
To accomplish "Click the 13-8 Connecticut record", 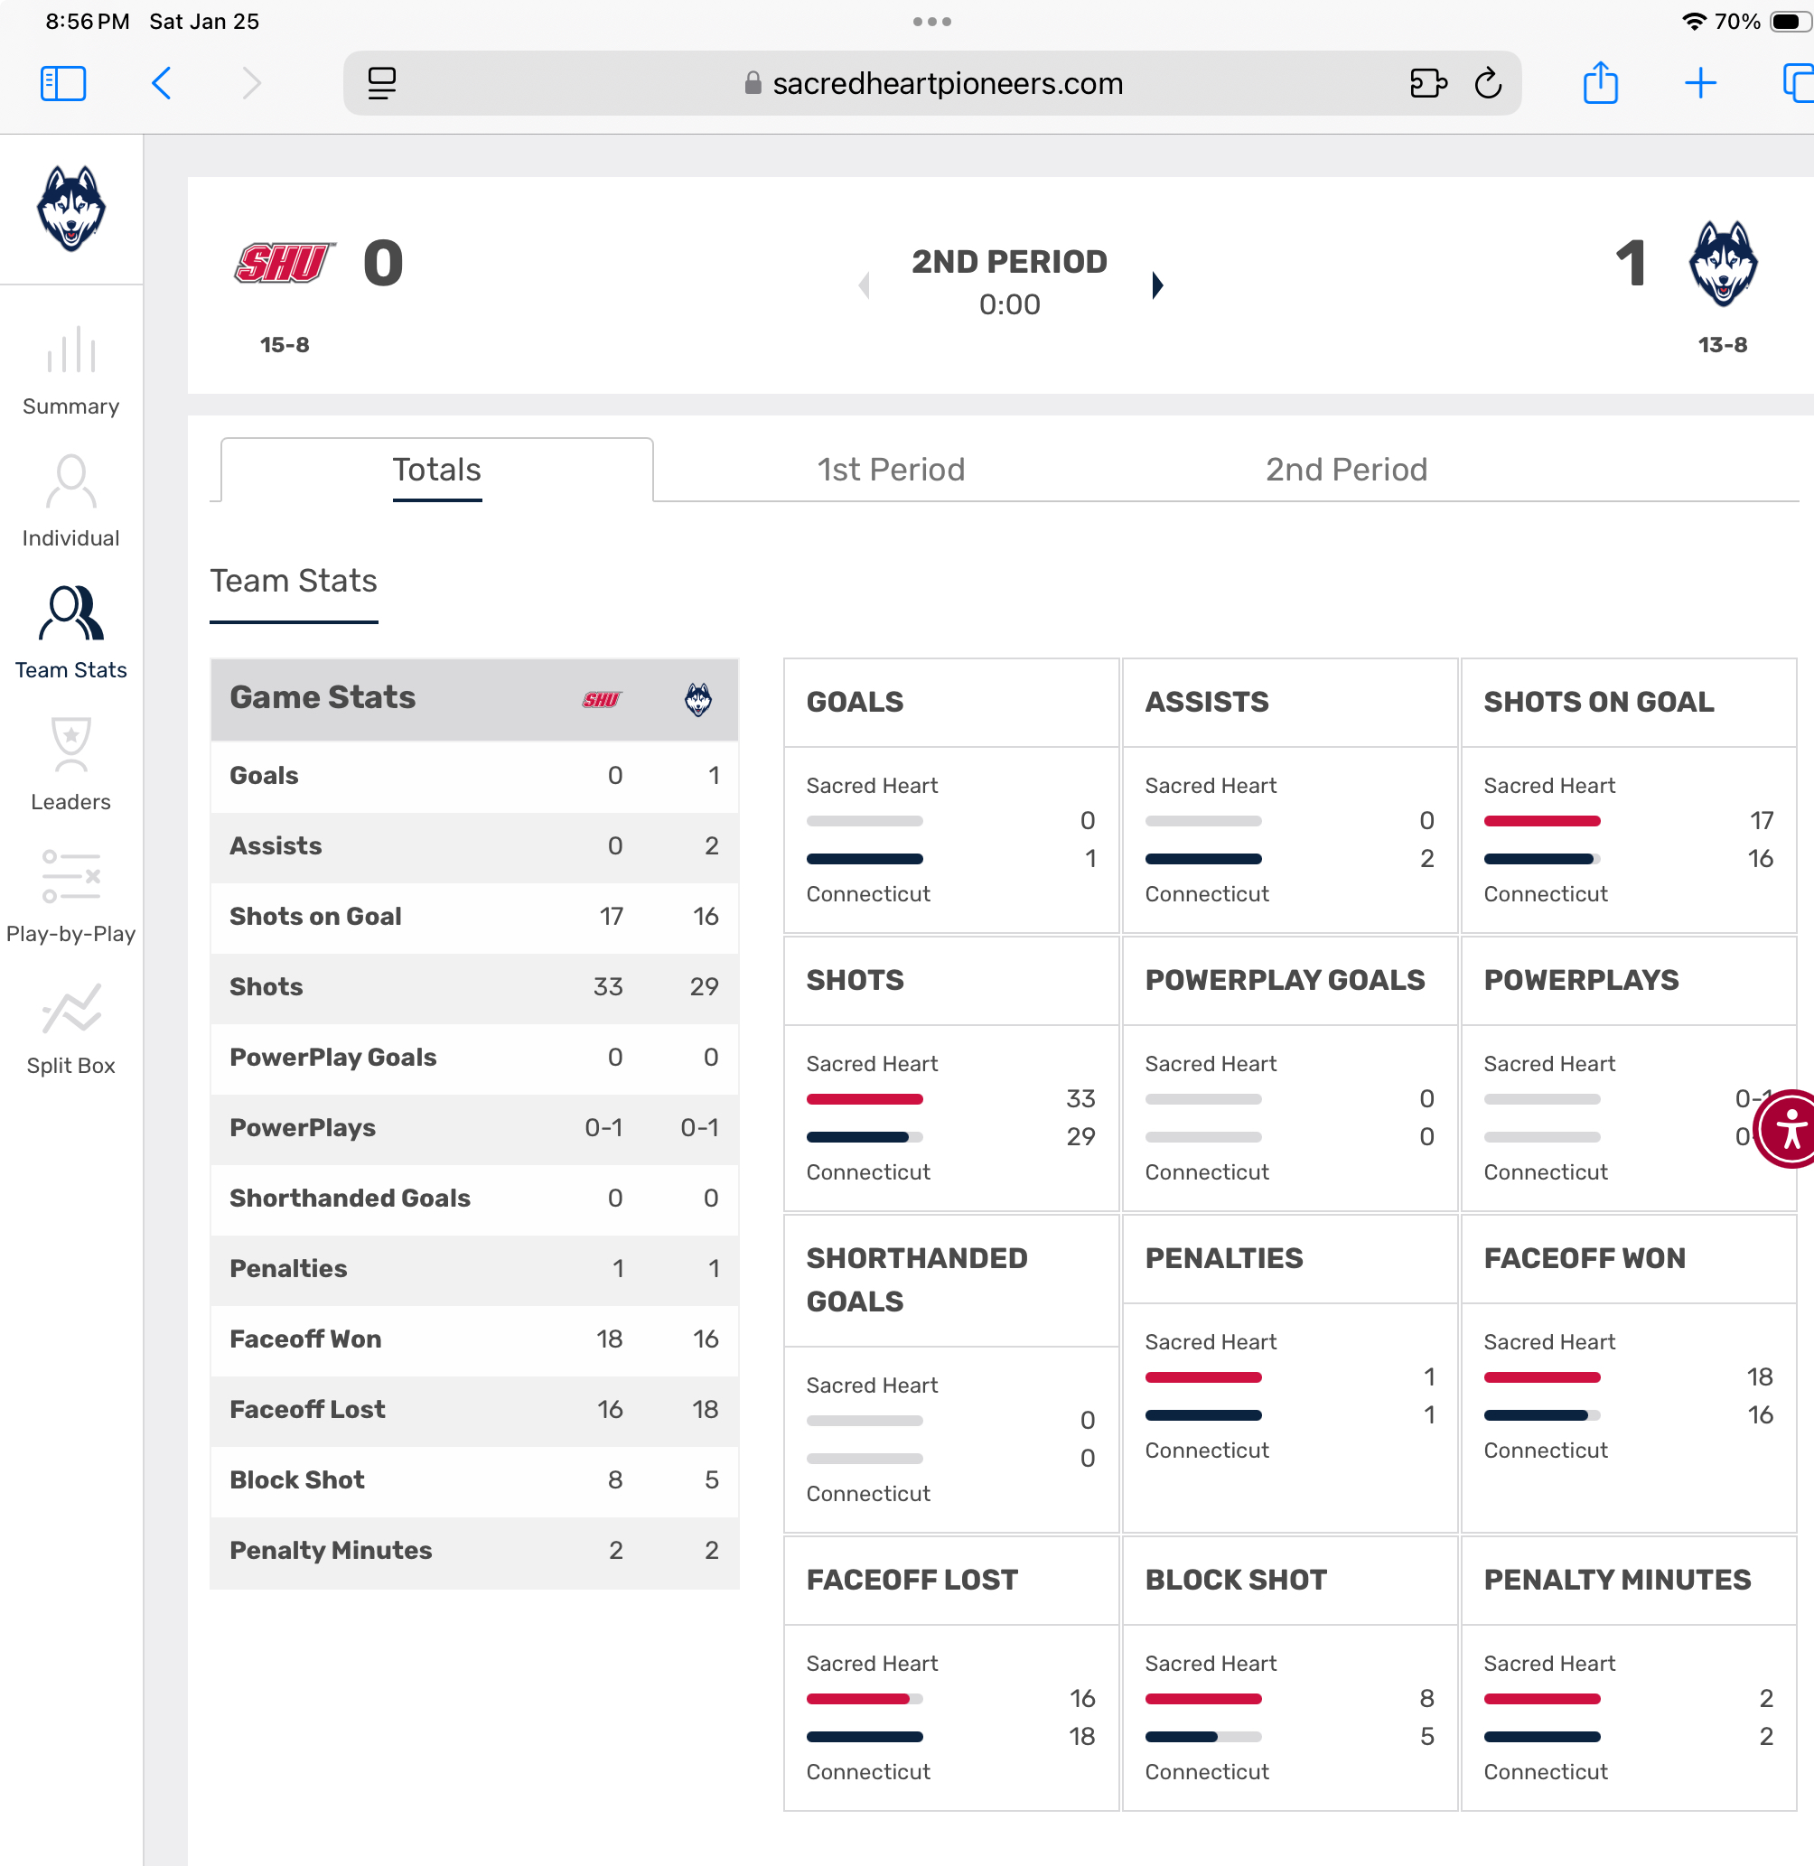I will click(1723, 345).
